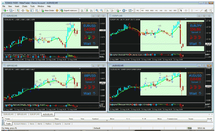Open the Market Watch toolbar icon

(x=18, y=10)
